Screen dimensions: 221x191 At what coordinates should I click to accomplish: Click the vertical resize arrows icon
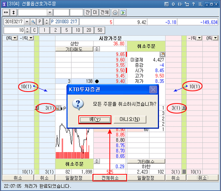pyautogui.click(x=13, y=12)
